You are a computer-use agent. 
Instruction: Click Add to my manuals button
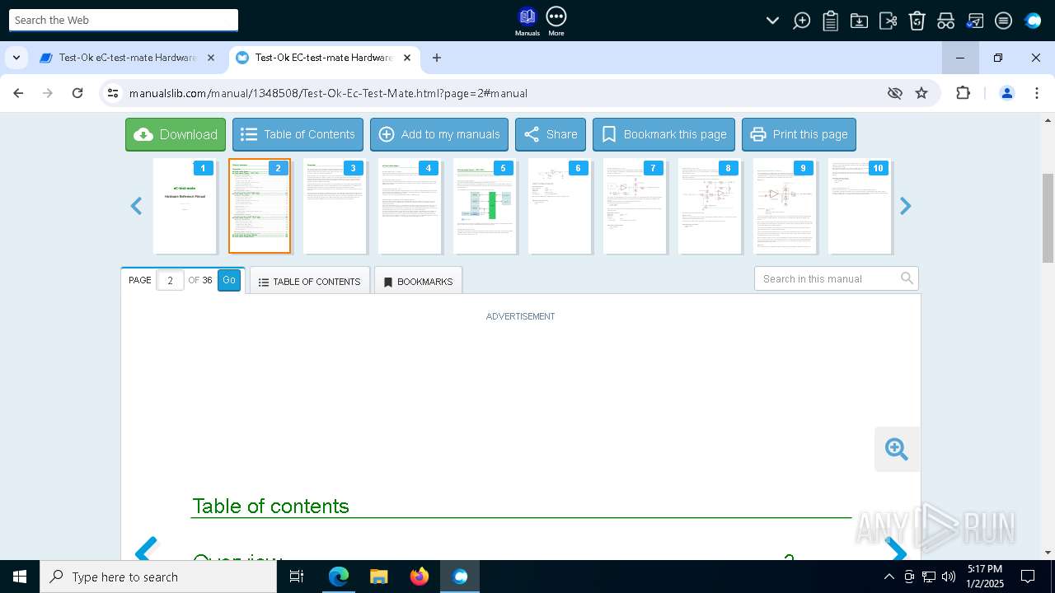[x=439, y=134]
